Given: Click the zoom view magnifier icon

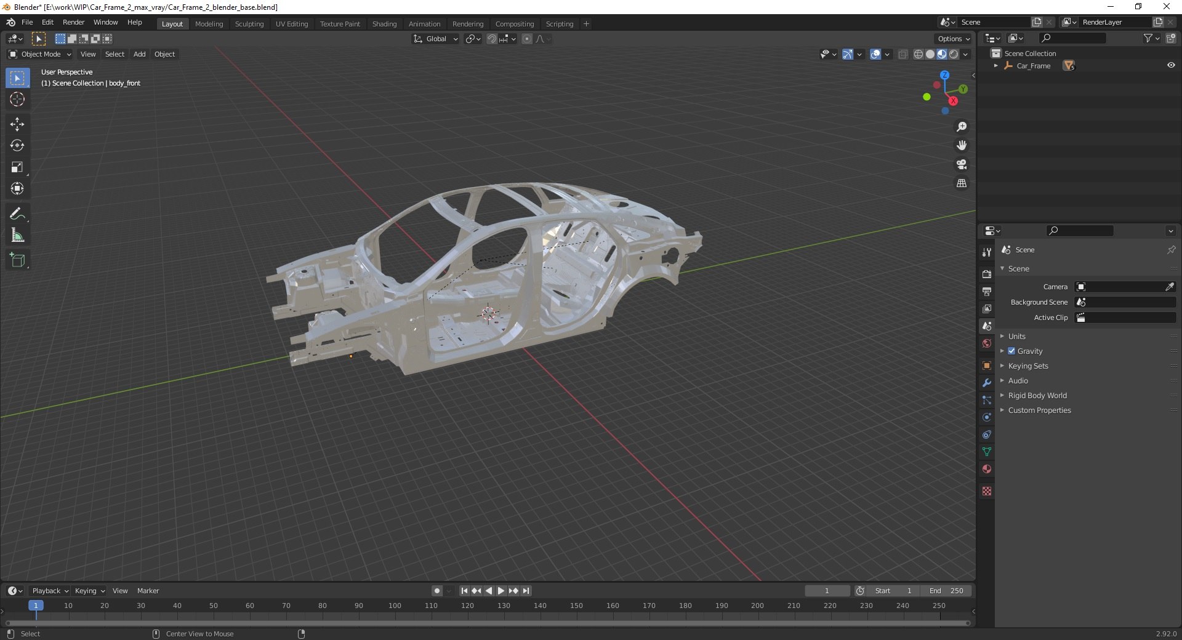Looking at the screenshot, I should pos(962,127).
